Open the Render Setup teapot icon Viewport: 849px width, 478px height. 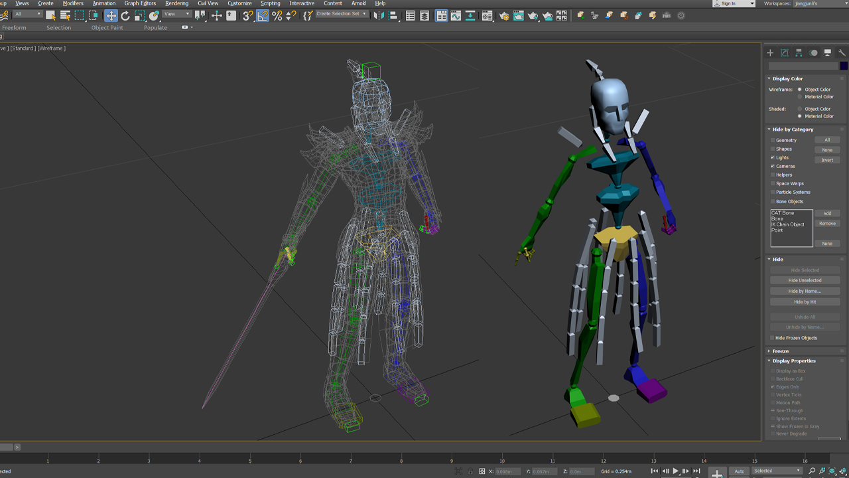coord(505,15)
